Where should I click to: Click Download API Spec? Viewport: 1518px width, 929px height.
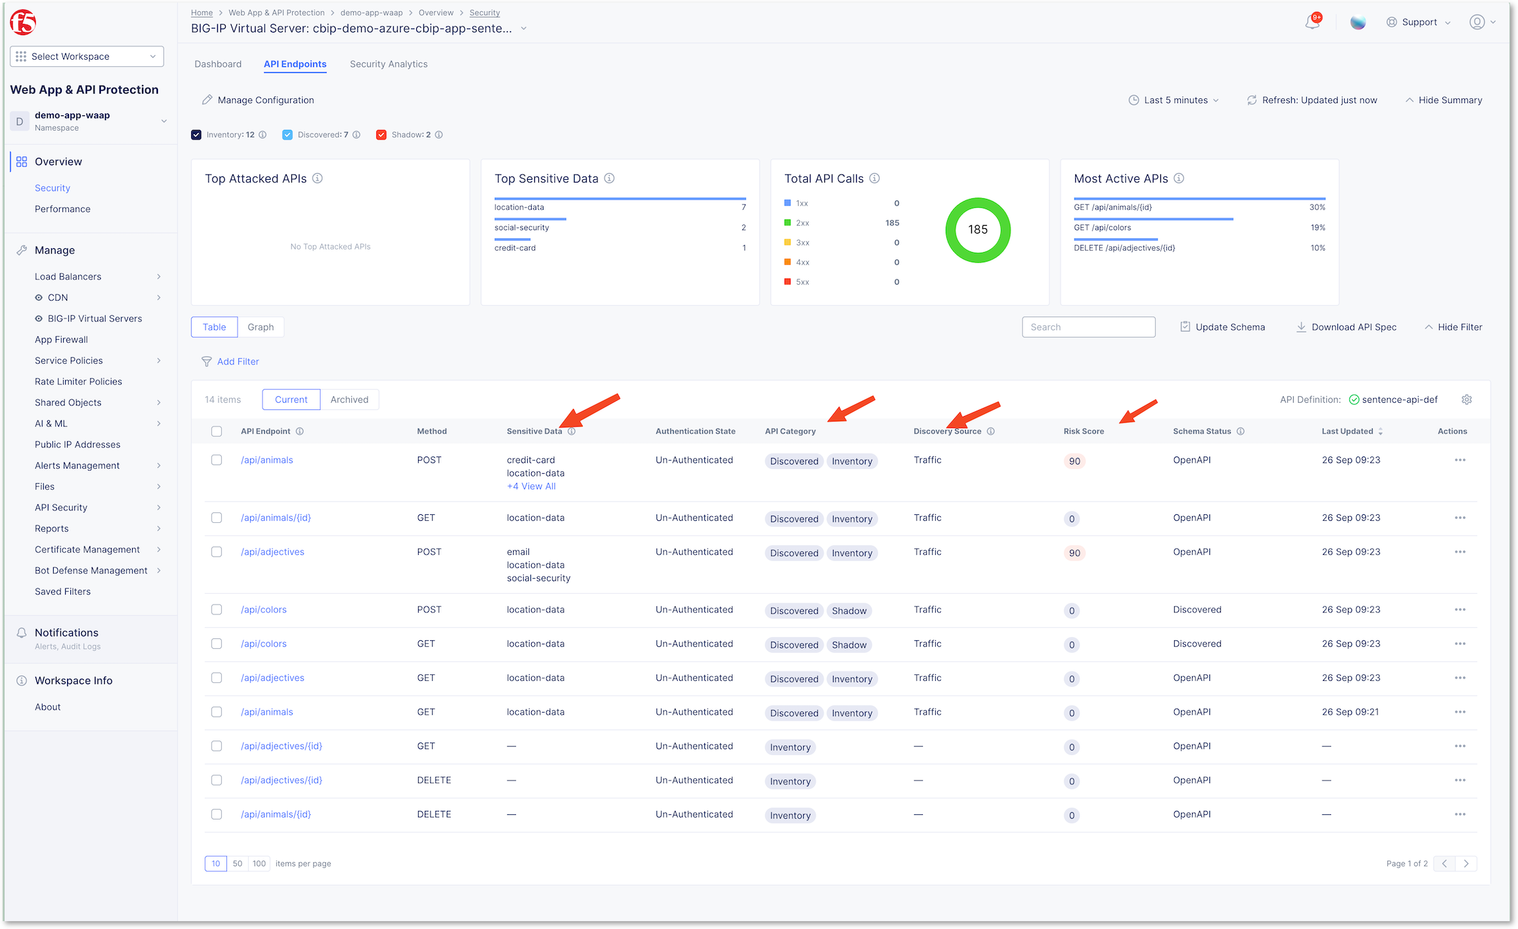point(1346,327)
